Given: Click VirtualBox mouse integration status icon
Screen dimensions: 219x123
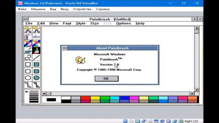Looking at the screenshot, I should 175,121.
